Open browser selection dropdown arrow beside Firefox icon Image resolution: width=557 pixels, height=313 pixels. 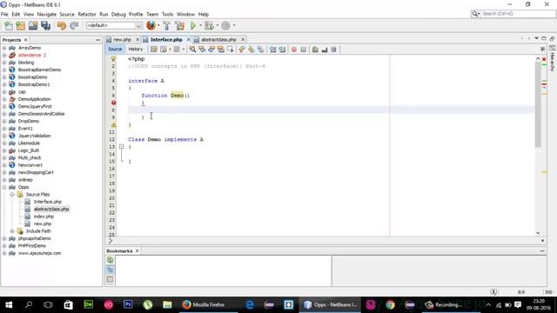coord(158,25)
